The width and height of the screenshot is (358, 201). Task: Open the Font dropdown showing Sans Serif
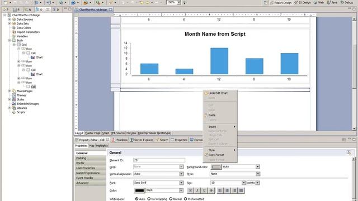coord(181,183)
